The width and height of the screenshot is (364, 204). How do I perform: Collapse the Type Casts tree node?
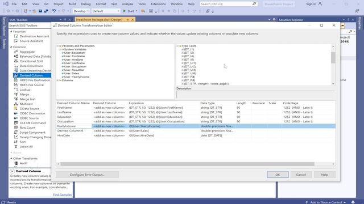click(x=177, y=46)
